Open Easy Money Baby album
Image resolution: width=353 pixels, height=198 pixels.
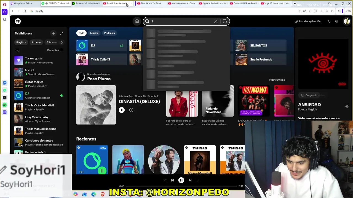(39, 119)
